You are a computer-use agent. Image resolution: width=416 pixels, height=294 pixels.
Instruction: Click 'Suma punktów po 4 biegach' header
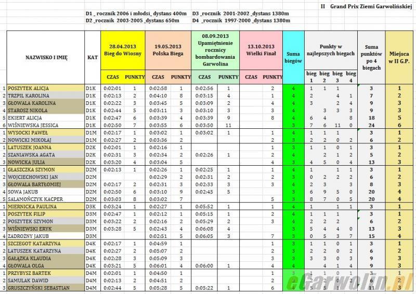[371, 58]
